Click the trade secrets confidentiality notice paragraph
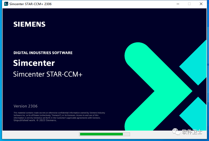Screen dimensions: 209x141 point(59,115)
